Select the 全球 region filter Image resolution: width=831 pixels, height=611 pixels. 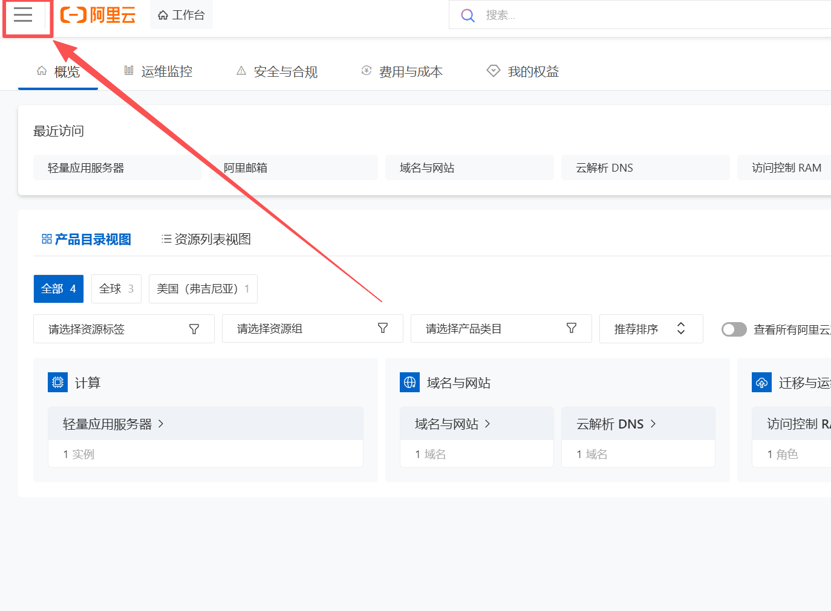pyautogui.click(x=116, y=289)
